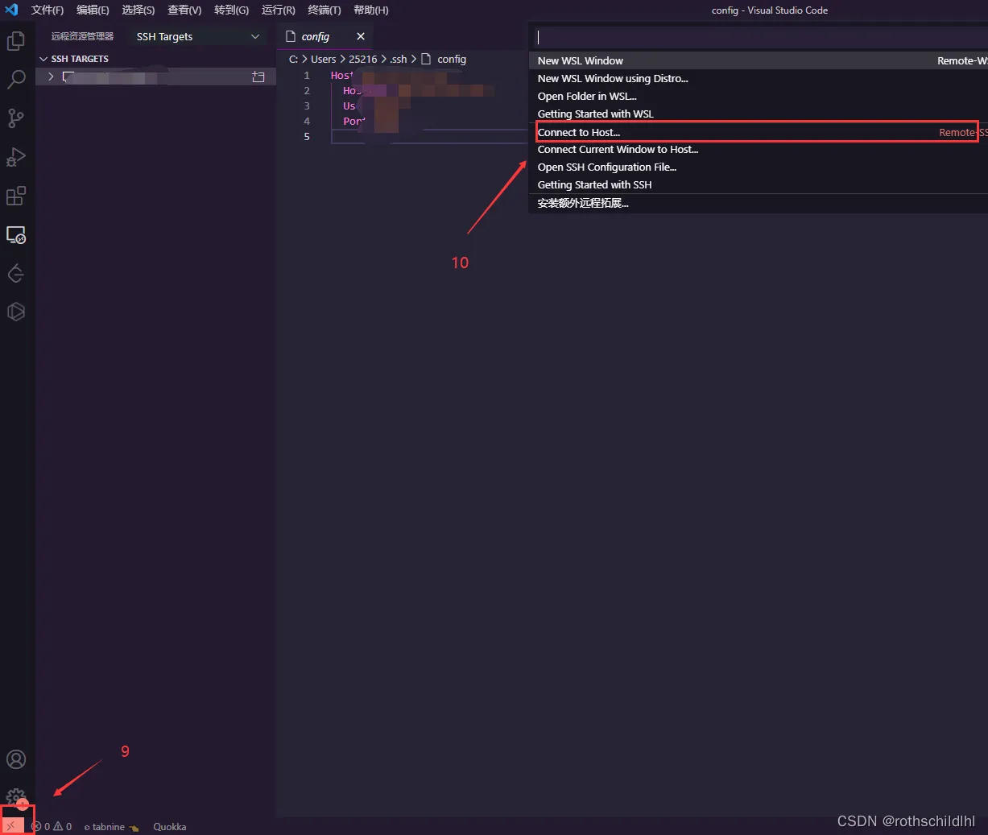Open the Manage gear icon
This screenshot has width=988, height=835.
tap(16, 798)
